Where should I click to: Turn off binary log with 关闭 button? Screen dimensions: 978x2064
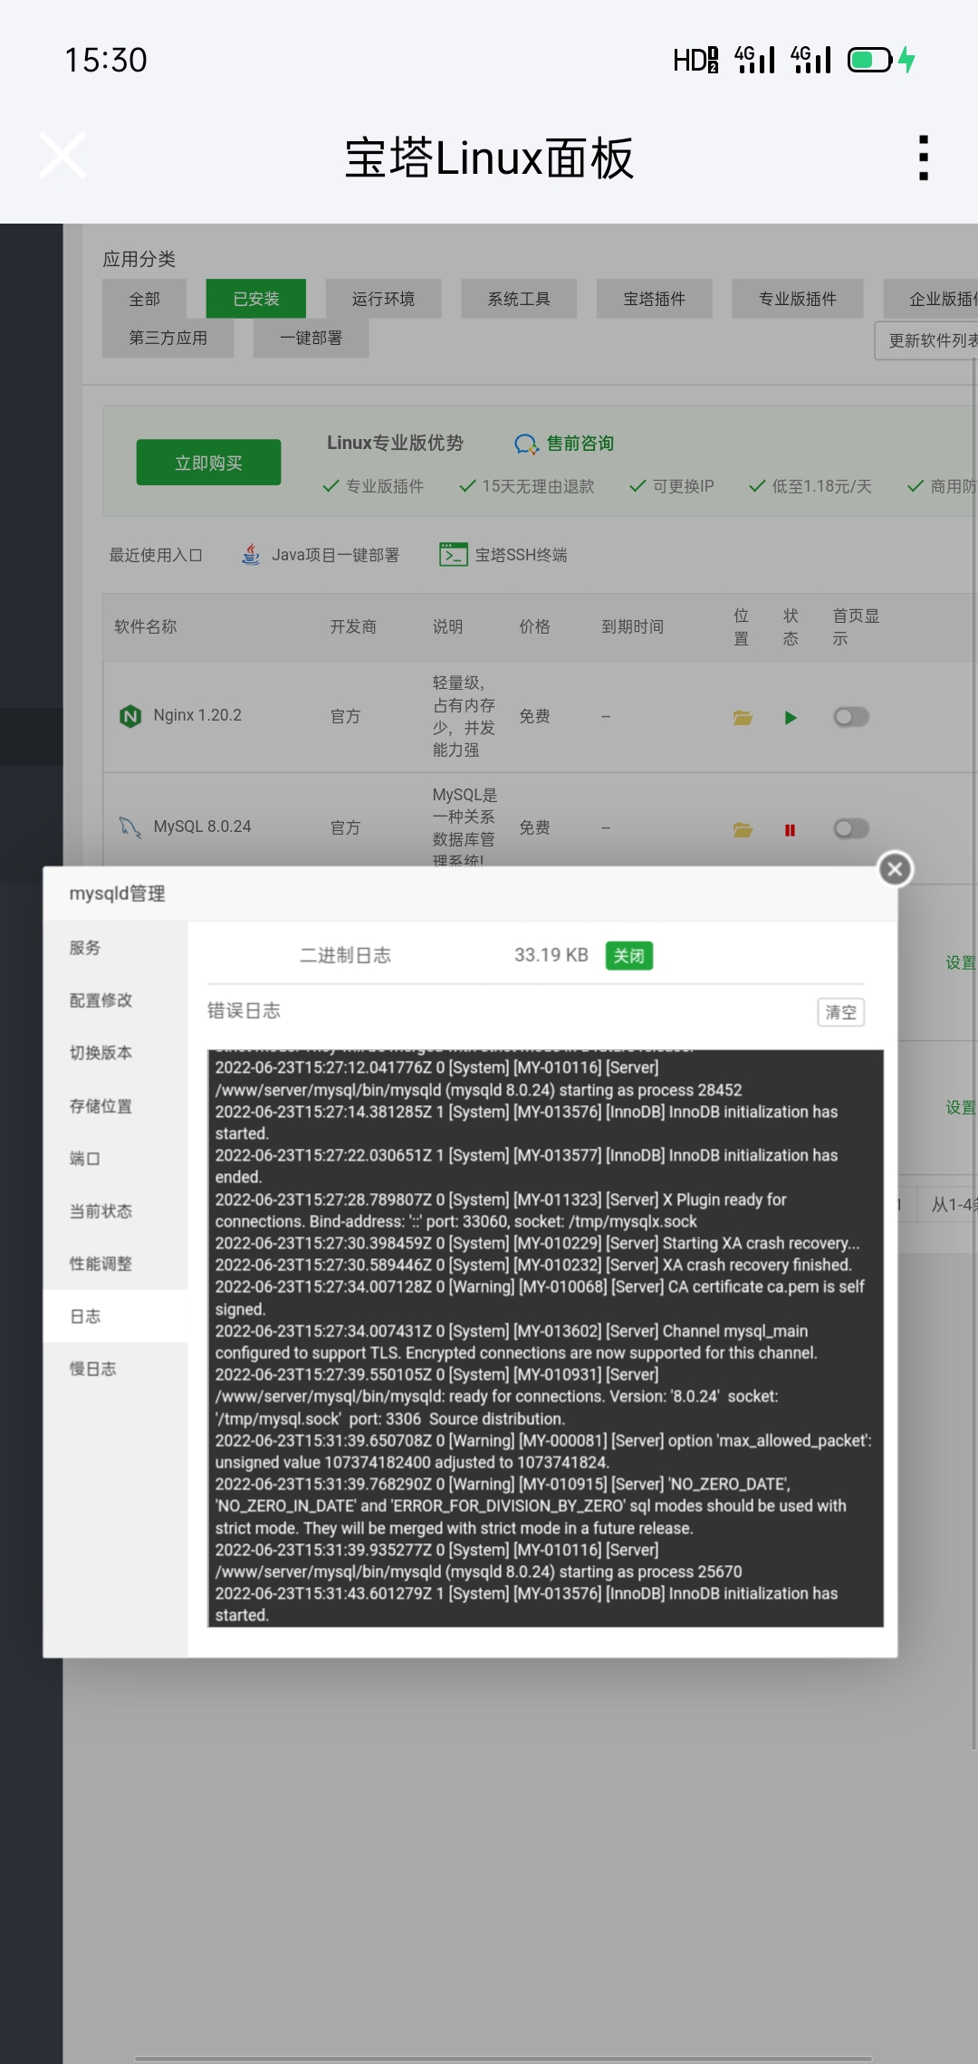tap(629, 955)
